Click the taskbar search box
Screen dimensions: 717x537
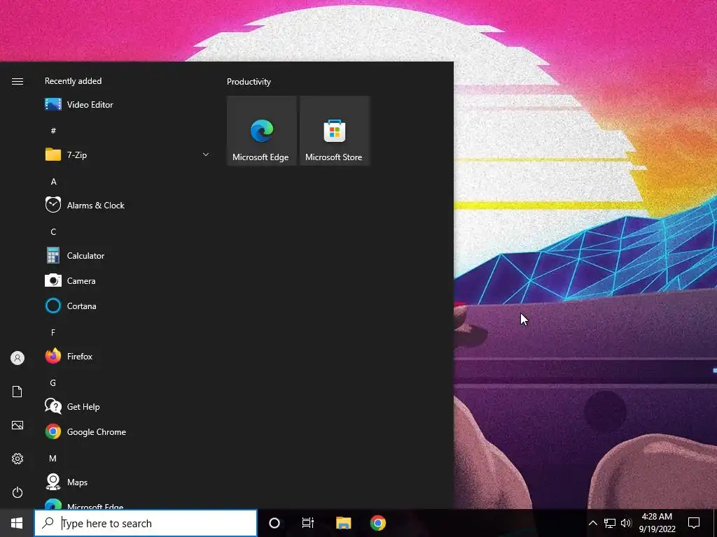146,523
